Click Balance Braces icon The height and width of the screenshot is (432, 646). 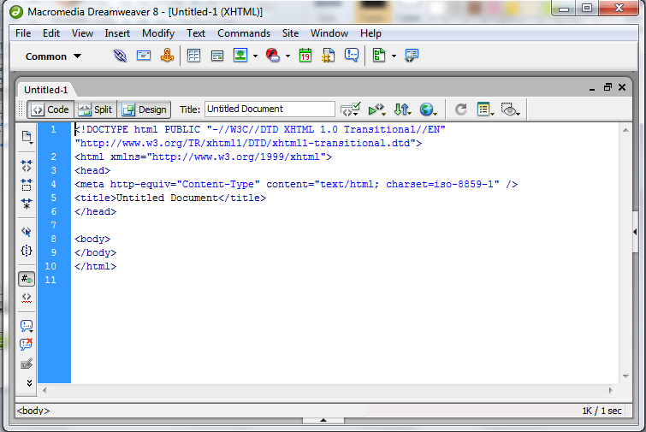coord(27,251)
